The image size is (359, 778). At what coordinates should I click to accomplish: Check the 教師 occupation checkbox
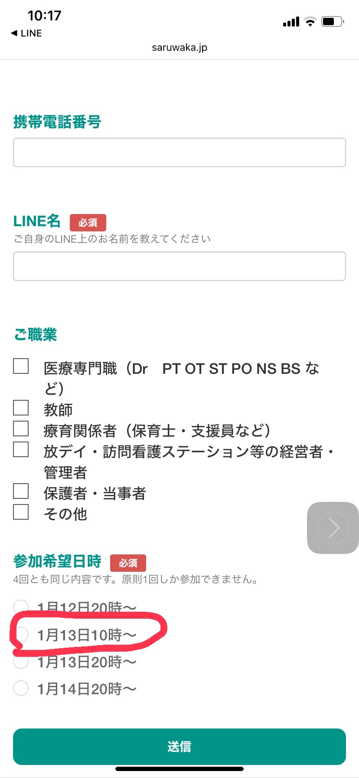point(21,408)
